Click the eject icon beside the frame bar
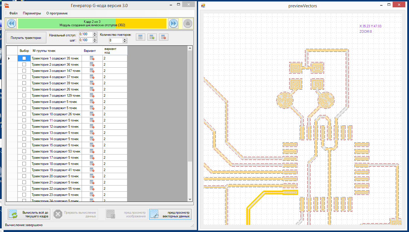The height and width of the screenshot is (232, 409). point(188,23)
